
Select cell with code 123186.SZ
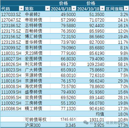[12, 25]
